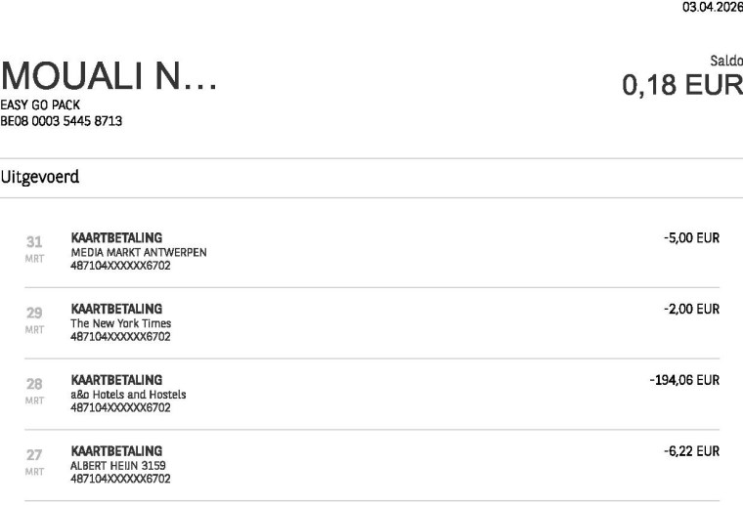Click the -5,00 EUR amount
The height and width of the screenshot is (505, 743).
691,238
